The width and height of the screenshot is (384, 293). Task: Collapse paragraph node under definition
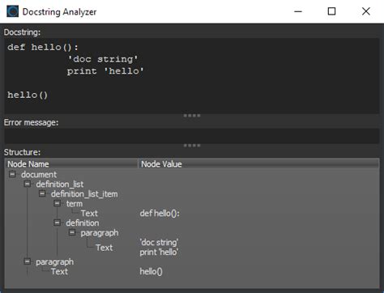coord(72,232)
